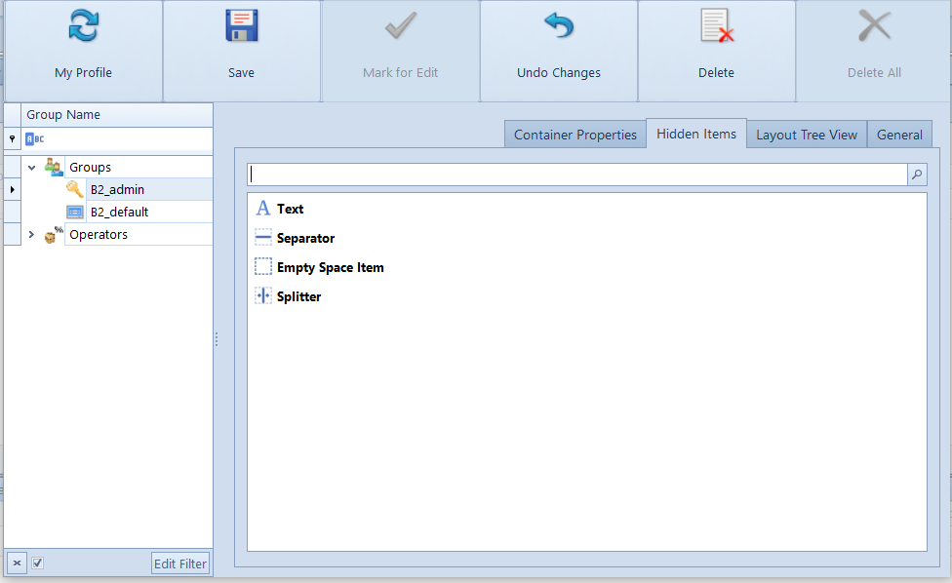Click the Text item letter A icon
This screenshot has height=583, width=952.
pos(263,208)
